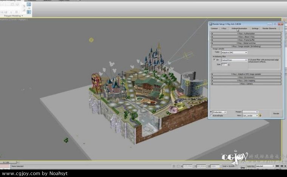The image size is (287, 177).
Task: Expand the V-Ray:: Global switches rollout
Action: (246, 43)
